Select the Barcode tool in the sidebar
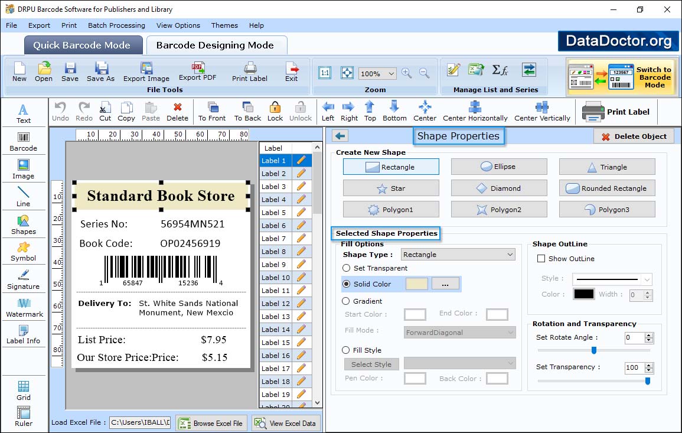Viewport: 682px width, 433px height. click(24, 142)
